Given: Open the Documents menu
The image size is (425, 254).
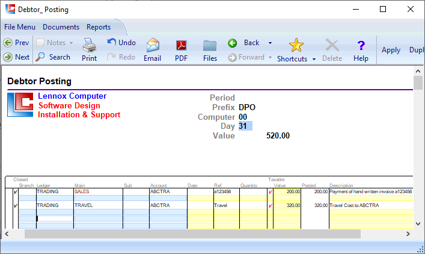Looking at the screenshot, I should (x=61, y=27).
